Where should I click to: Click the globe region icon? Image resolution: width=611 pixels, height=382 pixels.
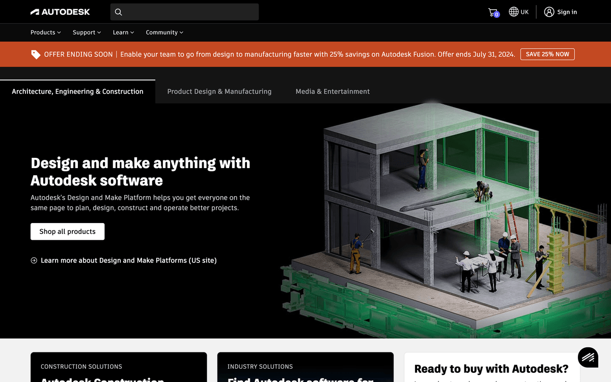coord(513,12)
